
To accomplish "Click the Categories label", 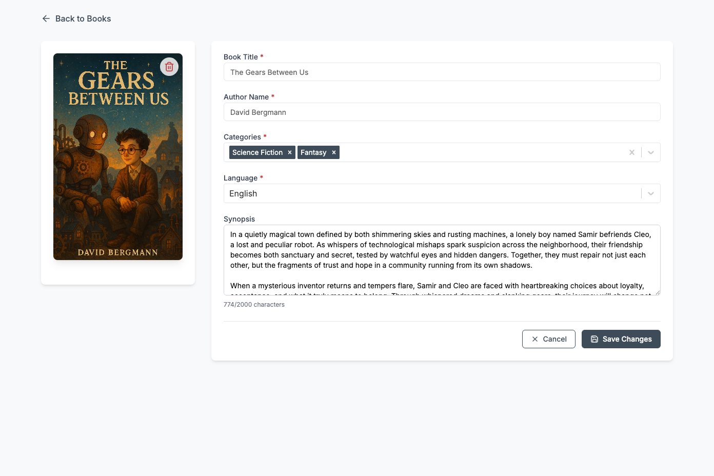I will tap(242, 137).
